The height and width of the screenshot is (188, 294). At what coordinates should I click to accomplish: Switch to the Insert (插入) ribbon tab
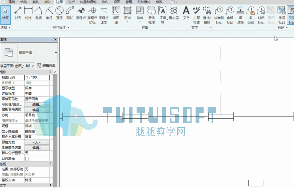47,2
